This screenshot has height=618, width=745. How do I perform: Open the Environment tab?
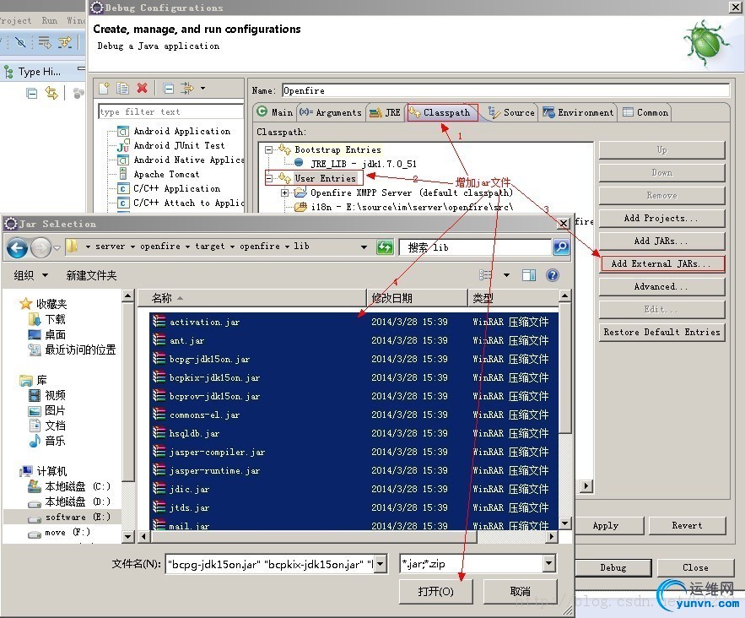click(x=578, y=112)
